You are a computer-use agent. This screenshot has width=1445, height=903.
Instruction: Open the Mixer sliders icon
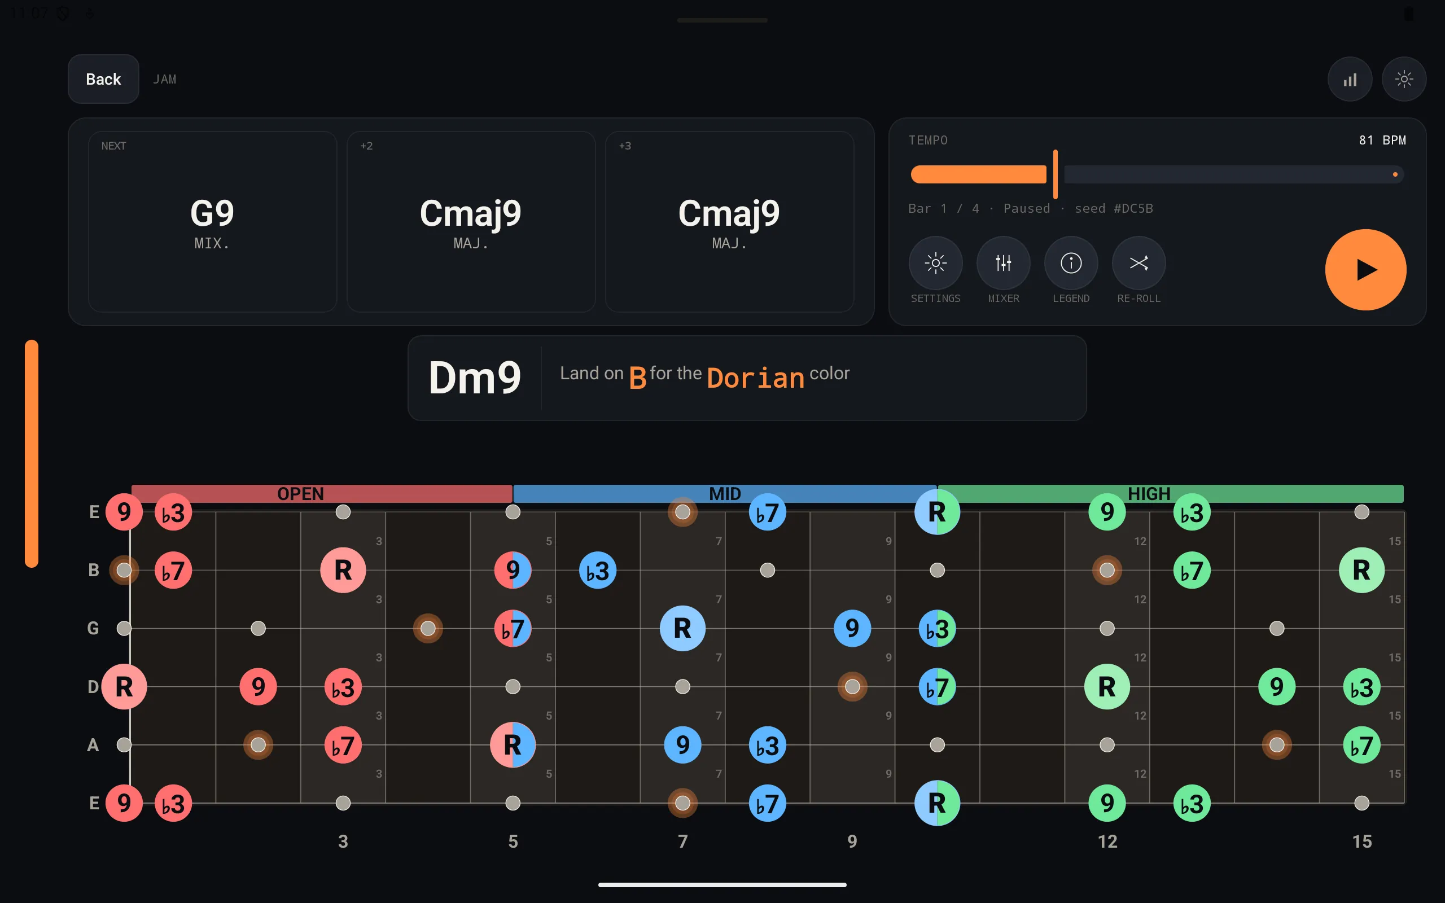(x=1003, y=264)
